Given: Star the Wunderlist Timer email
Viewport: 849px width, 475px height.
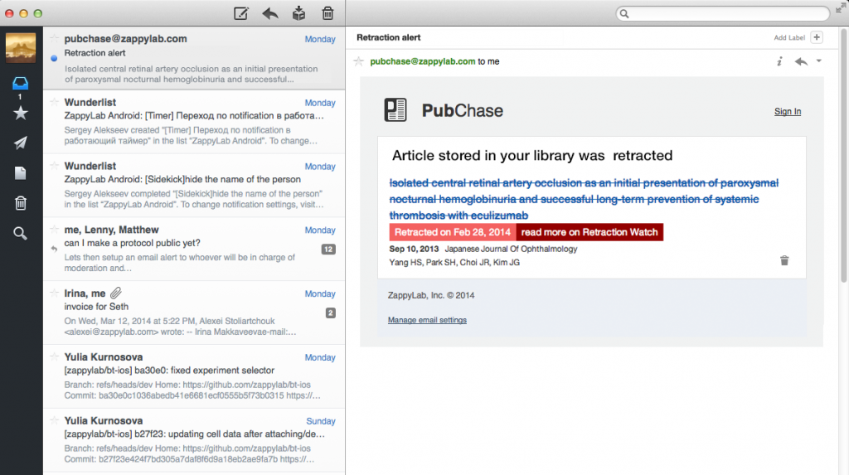Looking at the screenshot, I should coord(54,102).
